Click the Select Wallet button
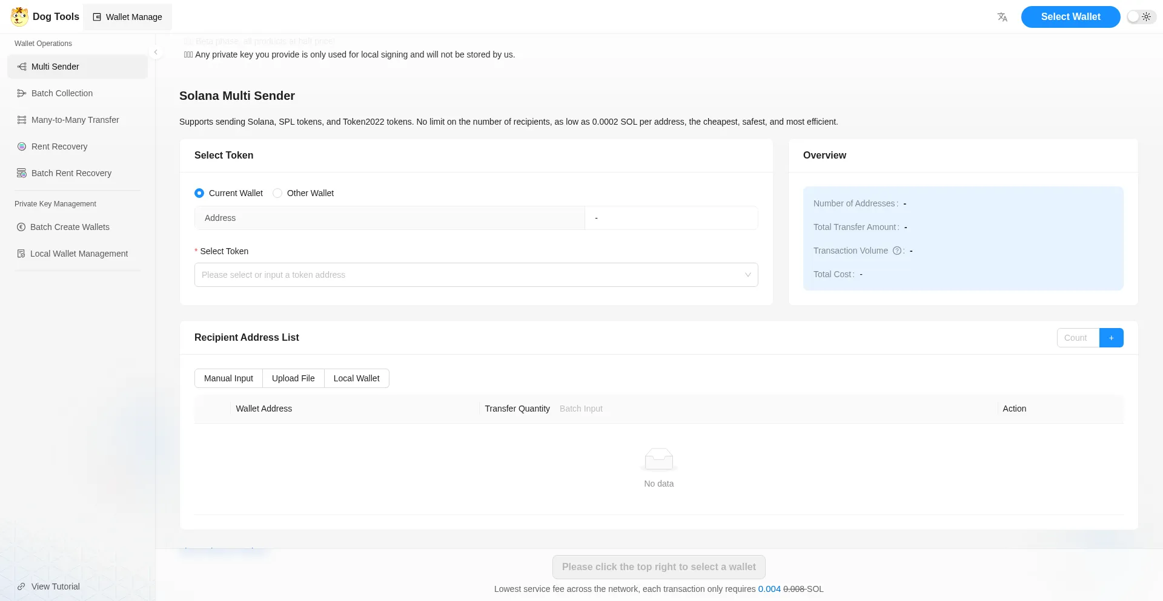The image size is (1163, 601). (1070, 17)
